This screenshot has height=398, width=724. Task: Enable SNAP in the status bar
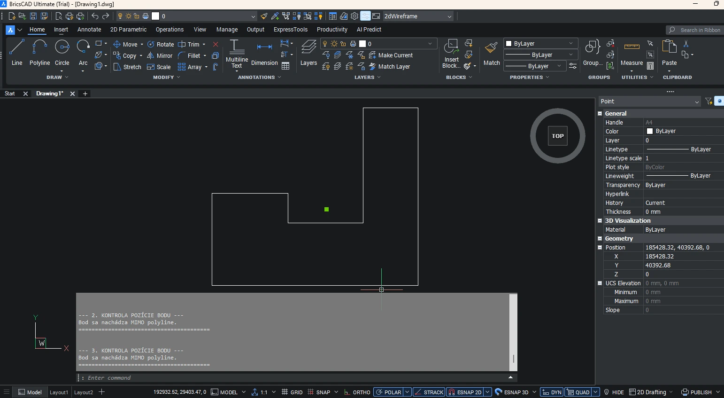tap(323, 392)
